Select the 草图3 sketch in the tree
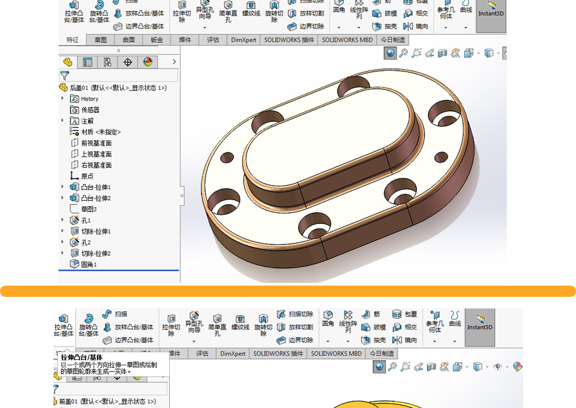The image size is (576, 408). (84, 209)
